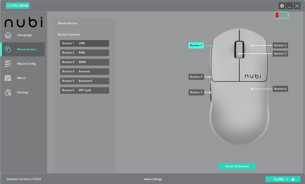The height and width of the screenshot is (184, 305).
Task: Close the nubi window
Action: (297, 6)
